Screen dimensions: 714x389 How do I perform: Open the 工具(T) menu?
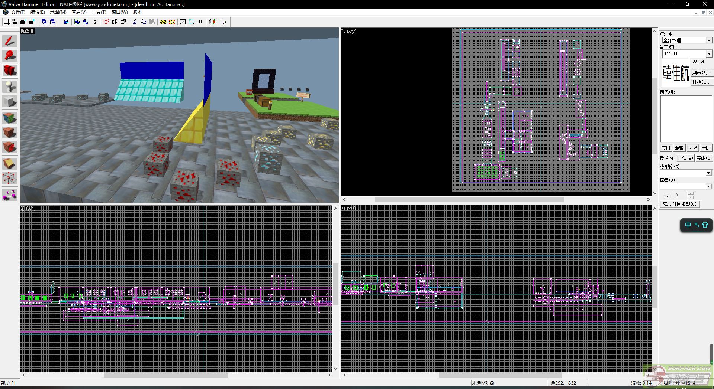[99, 12]
